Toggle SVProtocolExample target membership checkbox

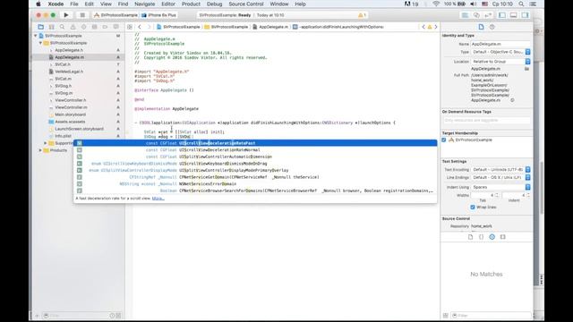[444, 140]
